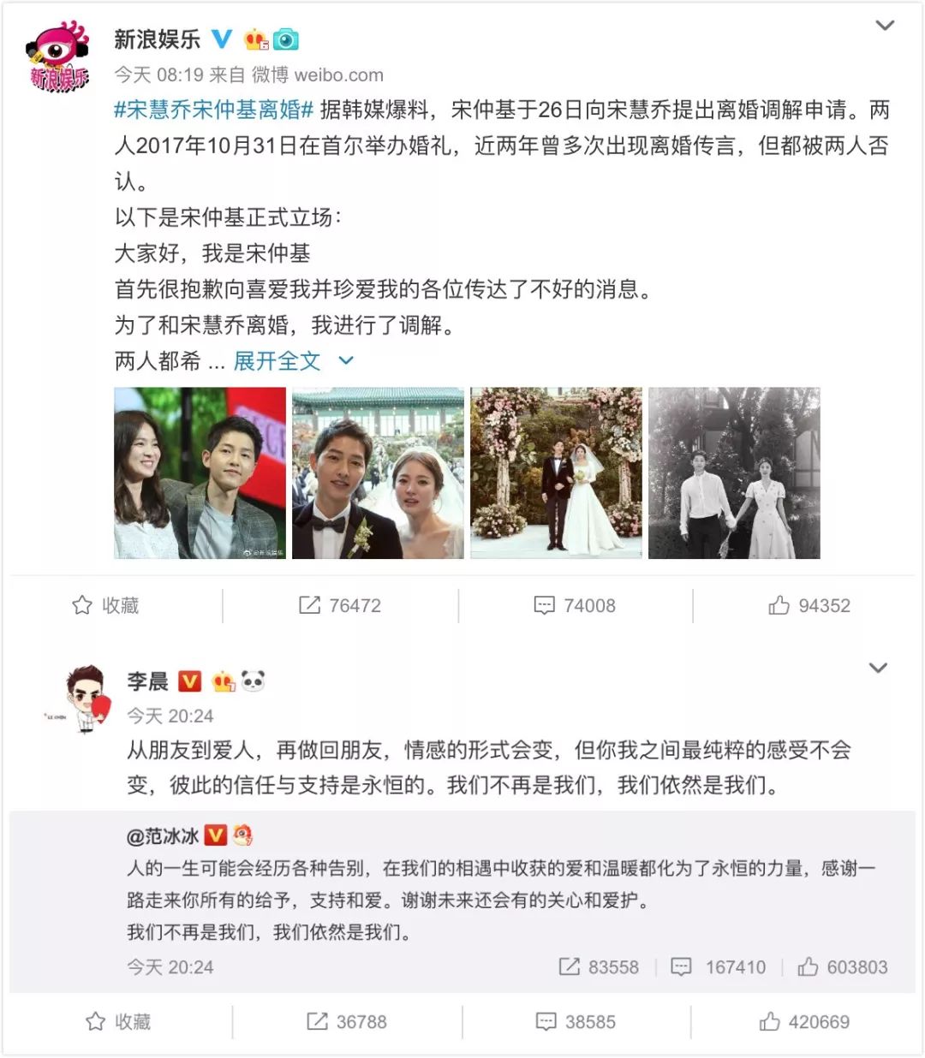925x1058 pixels.
Task: Toggle 收藏 star on the 新浪娱乐 post
Action: click(x=105, y=605)
